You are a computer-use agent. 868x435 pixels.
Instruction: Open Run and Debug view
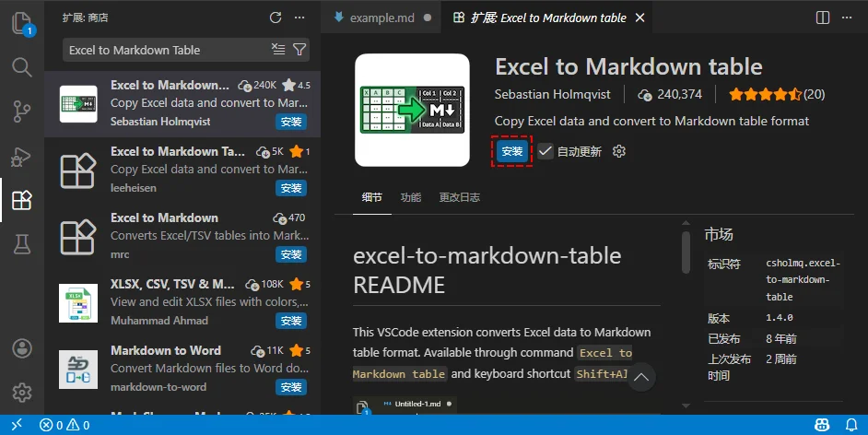[x=22, y=157]
